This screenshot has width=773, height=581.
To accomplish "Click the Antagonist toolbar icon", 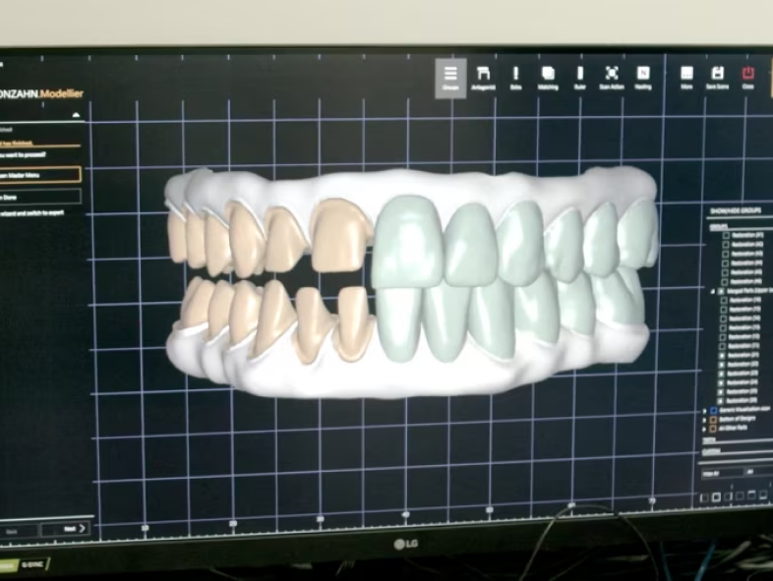I will point(483,77).
